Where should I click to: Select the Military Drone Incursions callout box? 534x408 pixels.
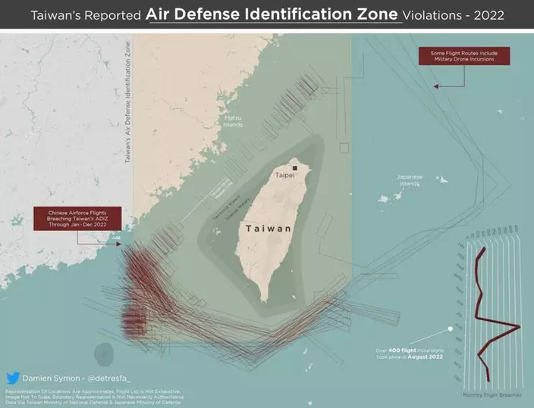pos(464,56)
